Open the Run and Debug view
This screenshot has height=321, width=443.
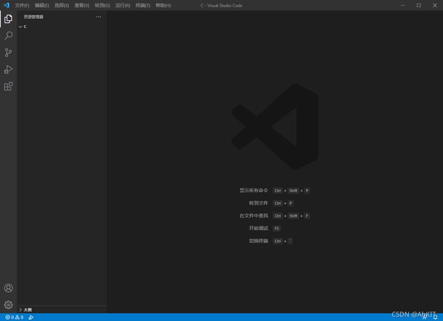(8, 70)
